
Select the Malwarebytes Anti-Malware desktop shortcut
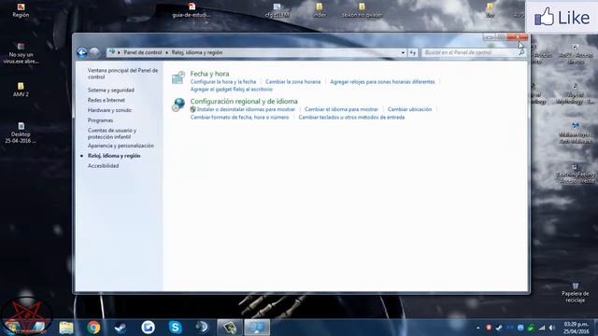coord(576,133)
